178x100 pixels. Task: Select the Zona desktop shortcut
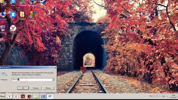(x=13, y=16)
